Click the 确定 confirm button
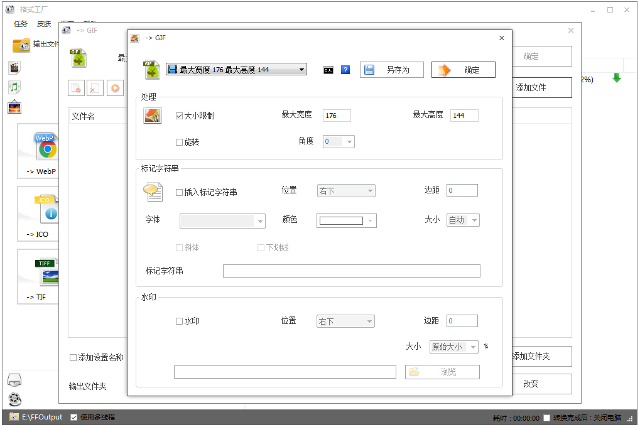The image size is (640, 427). pyautogui.click(x=463, y=70)
